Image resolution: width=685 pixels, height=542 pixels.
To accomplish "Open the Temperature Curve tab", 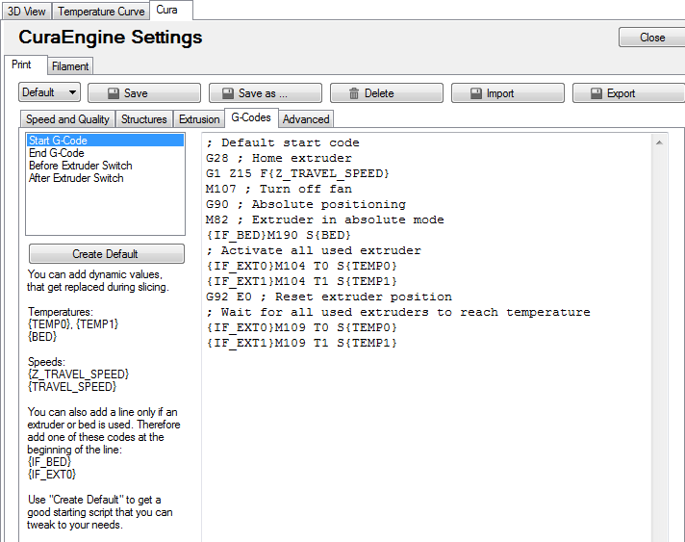I will pos(101,12).
